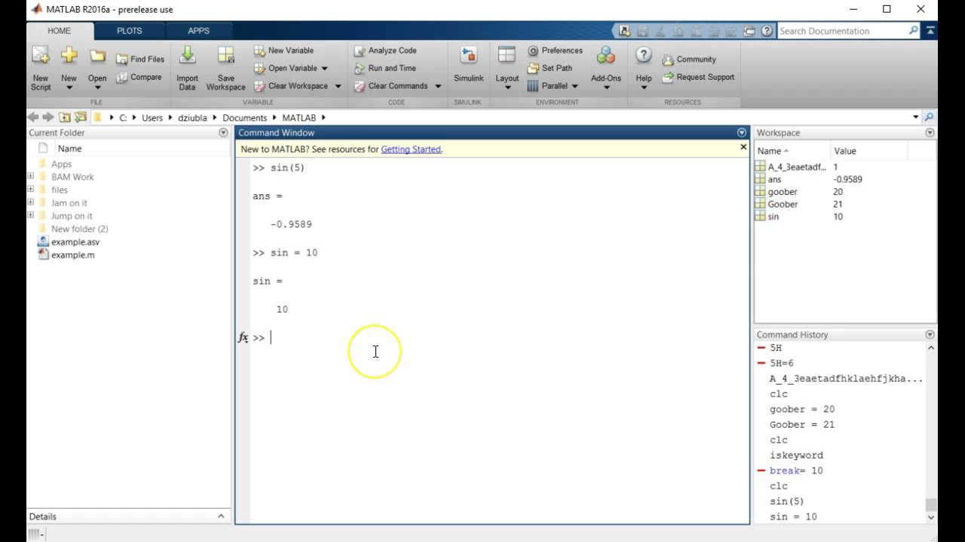The height and width of the screenshot is (542, 965).
Task: Expand the Jump on it folder
Action: point(31,215)
